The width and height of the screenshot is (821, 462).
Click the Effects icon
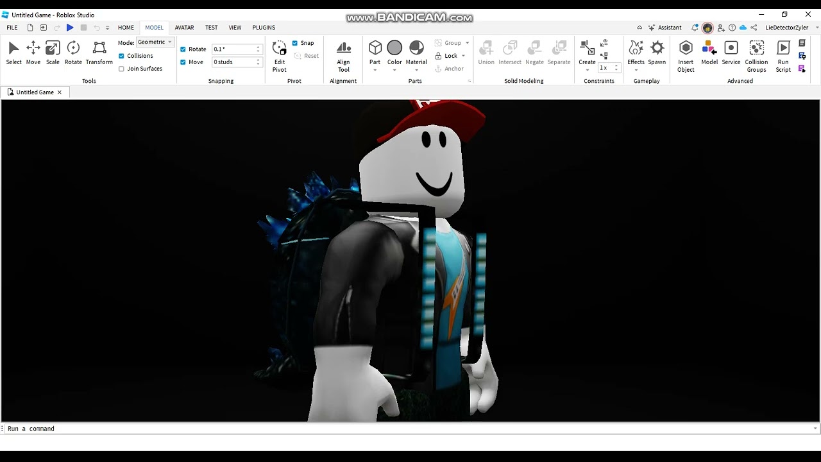pos(636,48)
